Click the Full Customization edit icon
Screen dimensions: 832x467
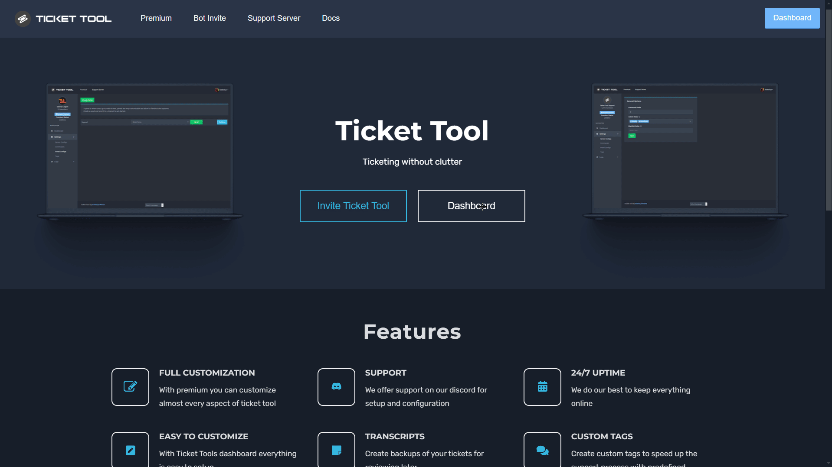tap(130, 386)
